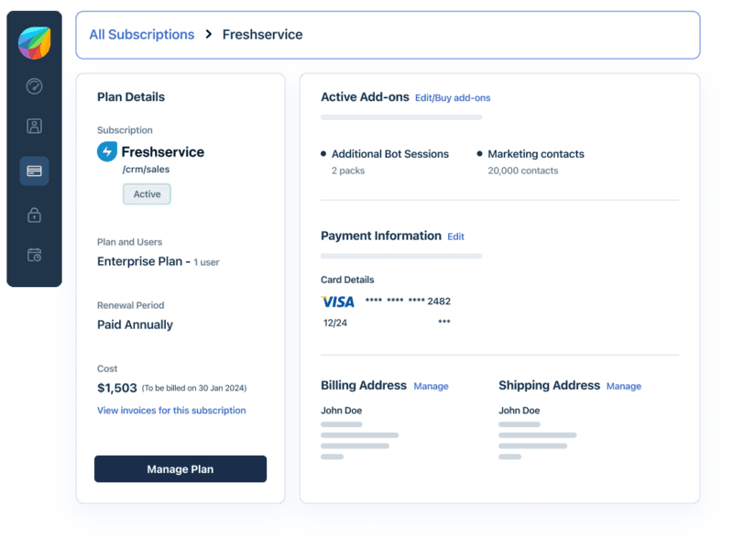Click John Doe under Billing Address

[x=341, y=411]
